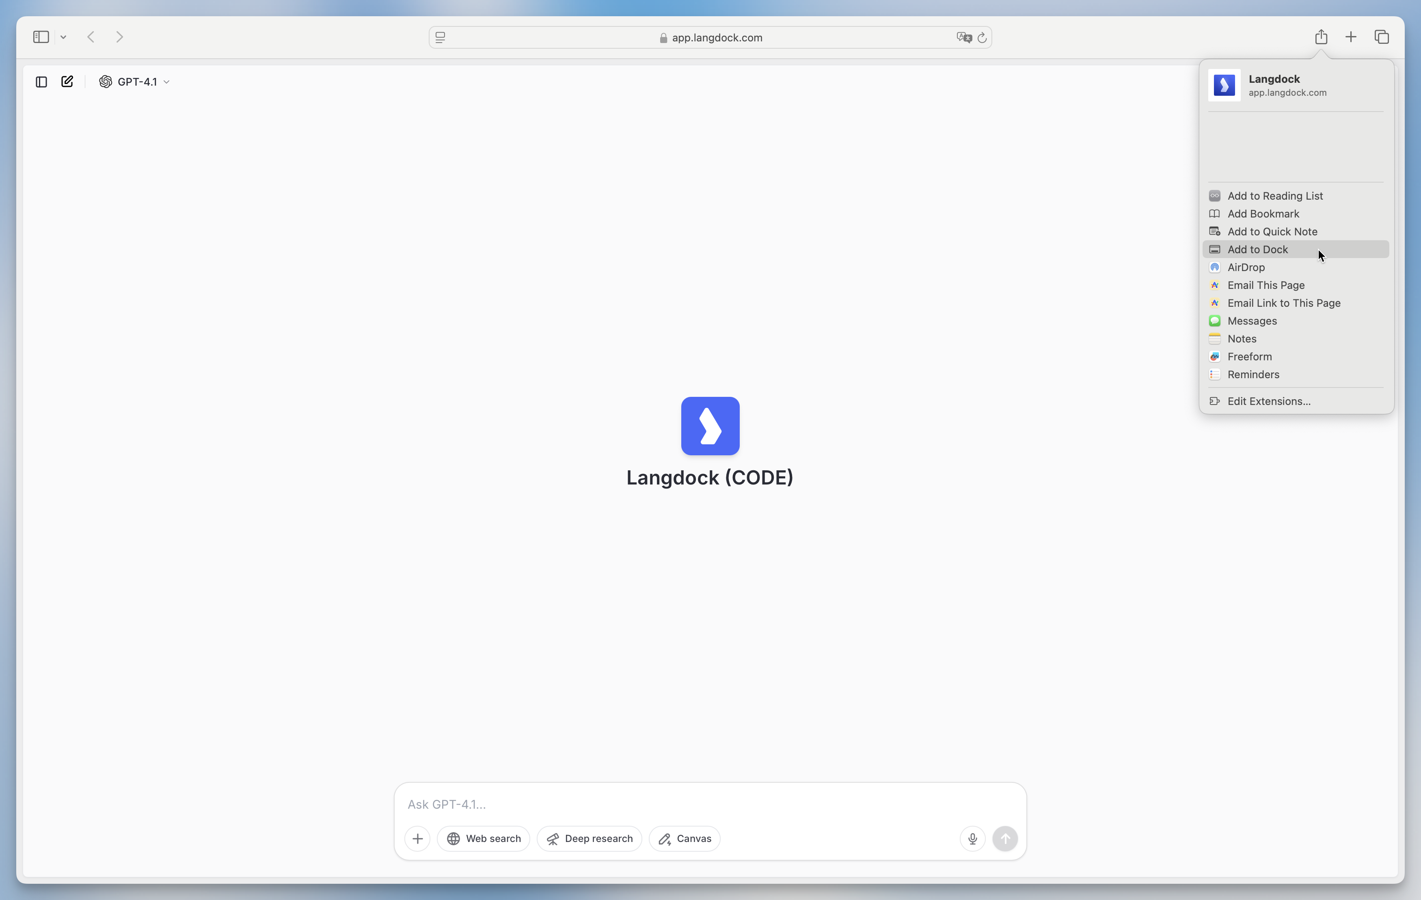The image size is (1421, 900).
Task: Toggle the Langdock sidebar panel
Action: [41, 82]
